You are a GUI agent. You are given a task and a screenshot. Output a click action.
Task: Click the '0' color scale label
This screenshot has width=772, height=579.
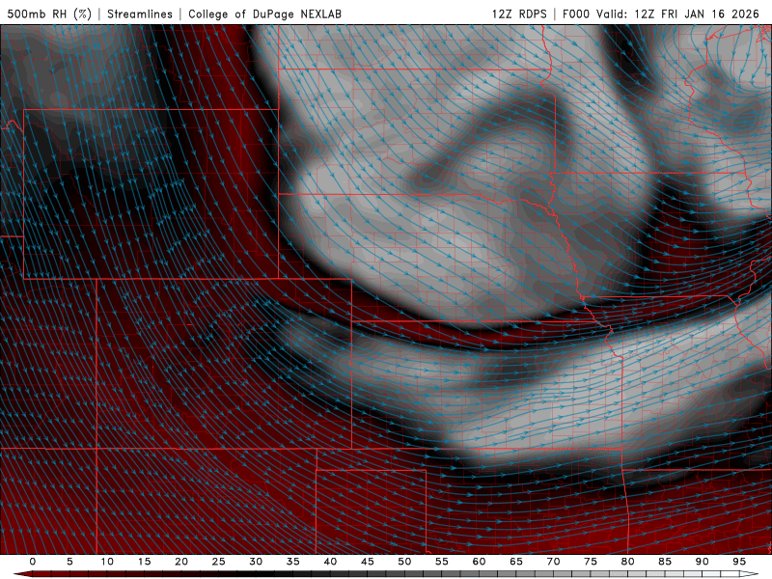[33, 562]
